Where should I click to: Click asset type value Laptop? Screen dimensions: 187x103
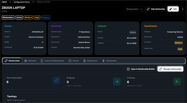click(180, 37)
